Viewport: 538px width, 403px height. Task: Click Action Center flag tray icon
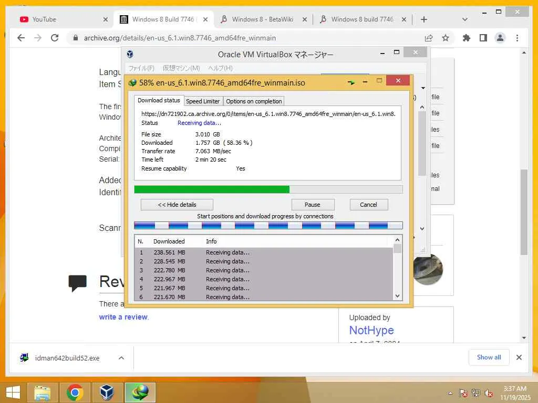(463, 393)
